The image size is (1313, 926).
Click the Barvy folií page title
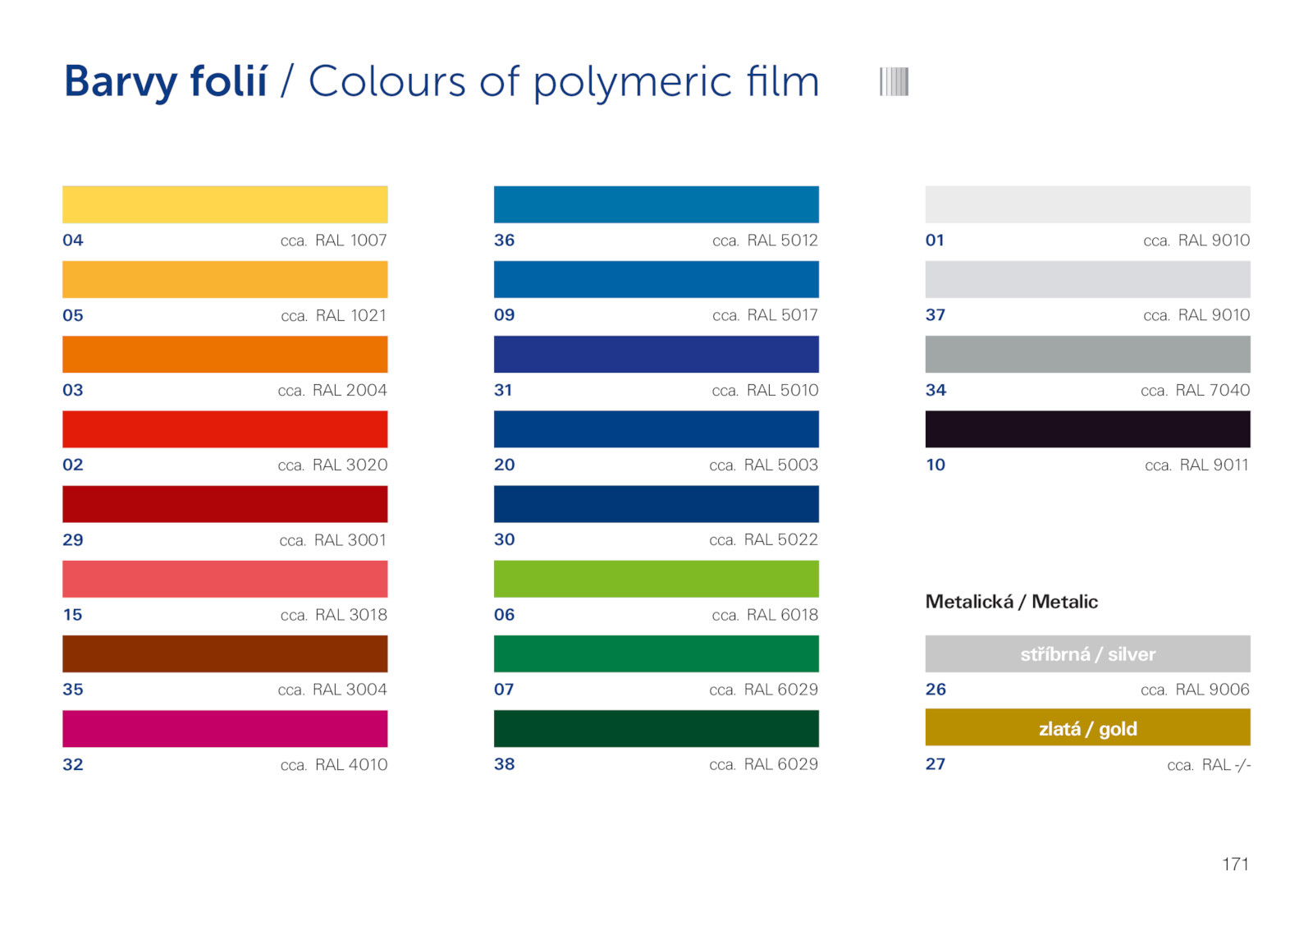click(x=166, y=81)
